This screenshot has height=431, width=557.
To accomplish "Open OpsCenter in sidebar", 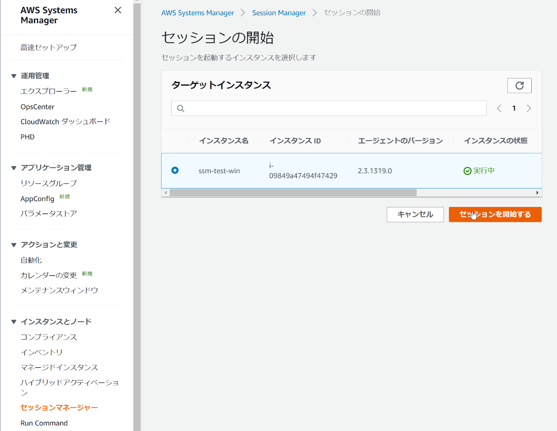I will coord(37,107).
